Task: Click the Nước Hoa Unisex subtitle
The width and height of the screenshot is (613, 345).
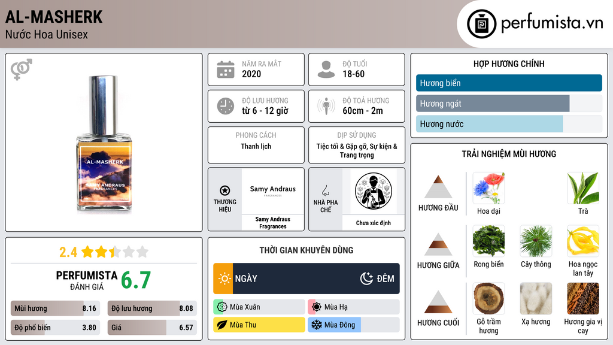Action: tap(47, 35)
